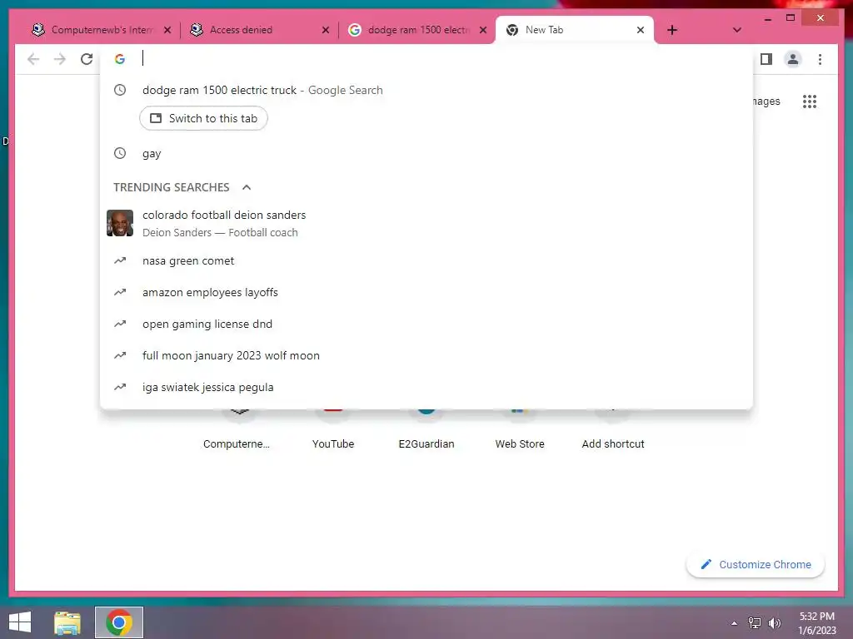Close the Computernewb's Internet tab
The height and width of the screenshot is (639, 853).
(167, 30)
